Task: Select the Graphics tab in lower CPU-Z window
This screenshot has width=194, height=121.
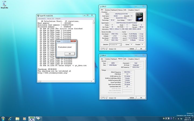Action: [131, 59]
